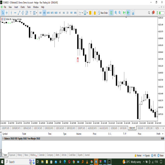Image resolution: width=165 pixels, height=165 pixels.
Task: Switch chart to H4 timeframe
Action: pos(64,13)
